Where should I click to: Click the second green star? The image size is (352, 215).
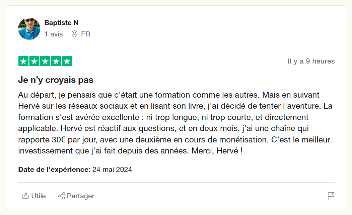coord(34,61)
